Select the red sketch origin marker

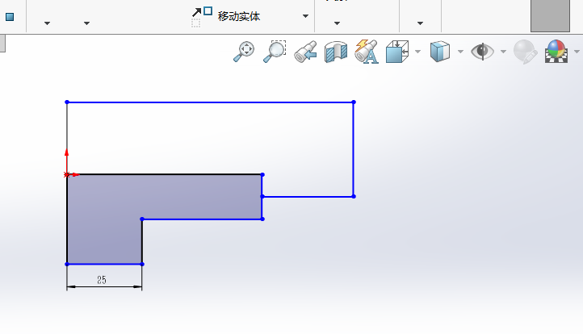67,174
